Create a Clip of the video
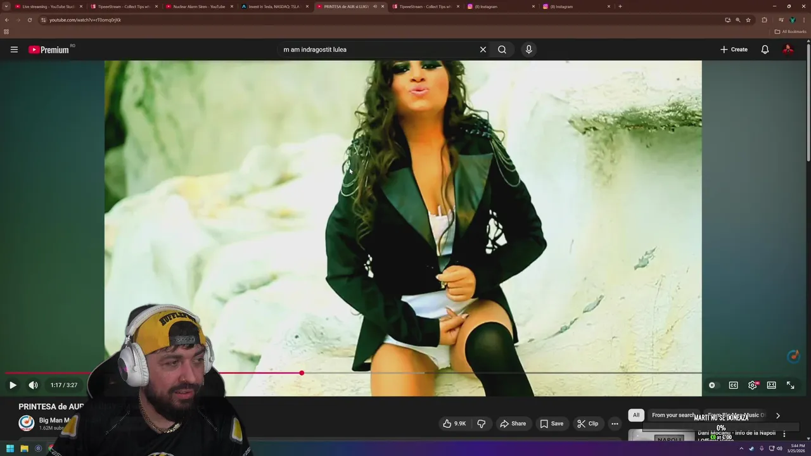Screen dimensions: 811x456 point(587,424)
